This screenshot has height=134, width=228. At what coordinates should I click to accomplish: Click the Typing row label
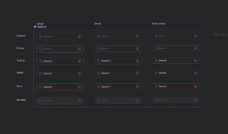(21, 60)
